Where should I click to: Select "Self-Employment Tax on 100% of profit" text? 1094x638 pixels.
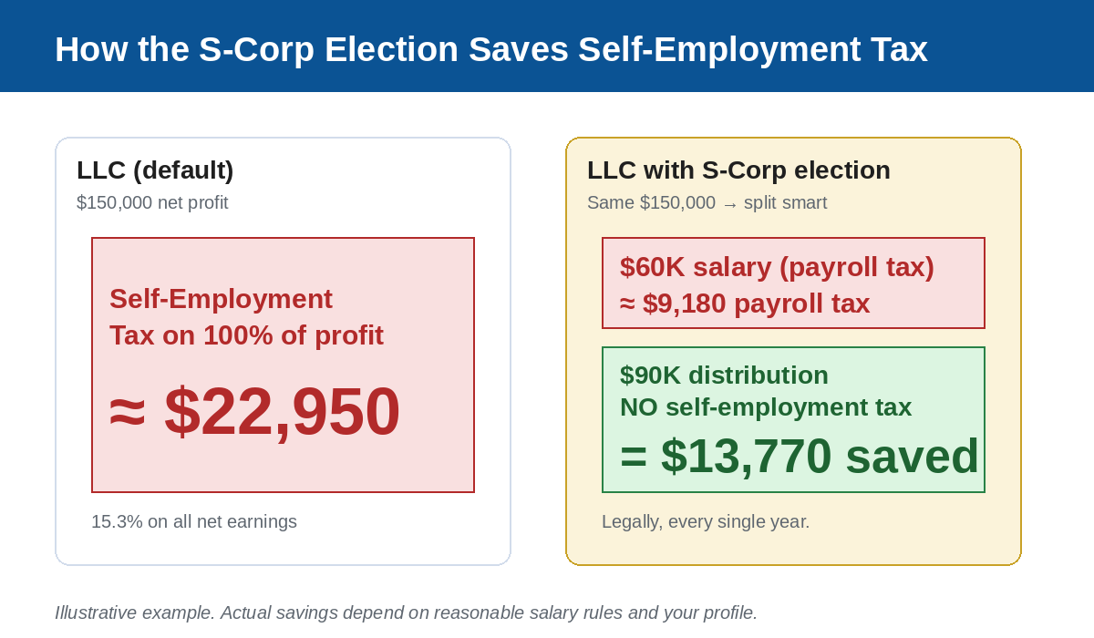pyautogui.click(x=246, y=317)
